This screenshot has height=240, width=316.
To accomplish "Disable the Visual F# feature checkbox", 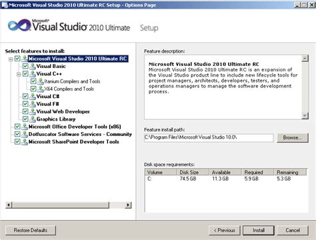I will [25, 104].
